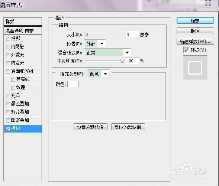The width and height of the screenshot is (219, 186).
Task: Click the 大小 size slider handle
Action: [86, 34]
